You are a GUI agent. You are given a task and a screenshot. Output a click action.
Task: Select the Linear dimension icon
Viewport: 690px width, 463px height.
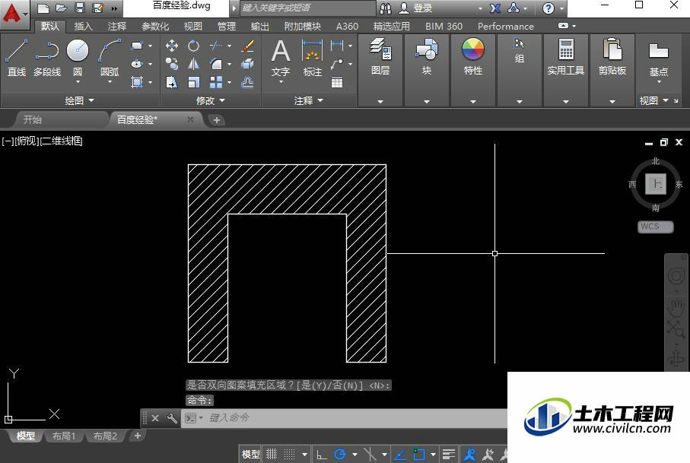337,46
